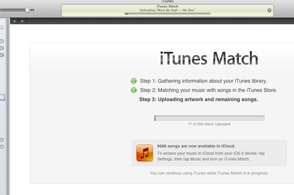This screenshot has height=195, width=294.
Task: Click the forward navigation arrow
Action: 22,21
